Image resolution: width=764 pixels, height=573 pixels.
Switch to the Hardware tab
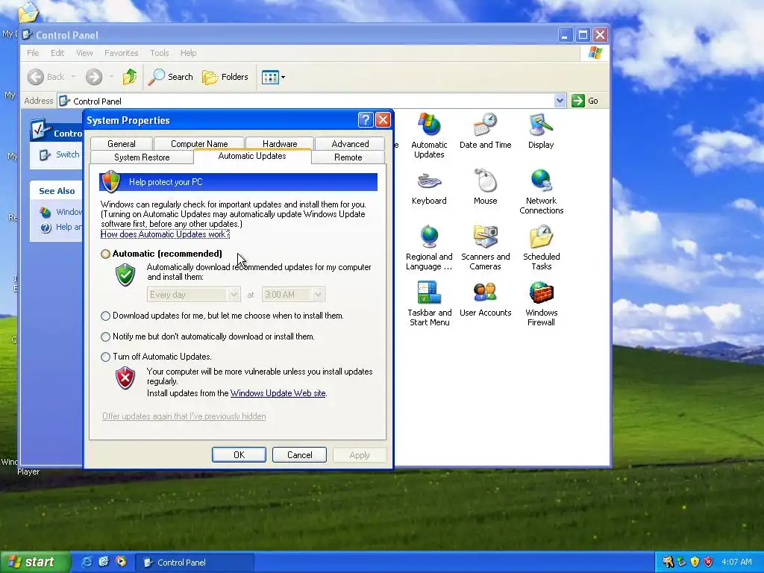(x=280, y=144)
